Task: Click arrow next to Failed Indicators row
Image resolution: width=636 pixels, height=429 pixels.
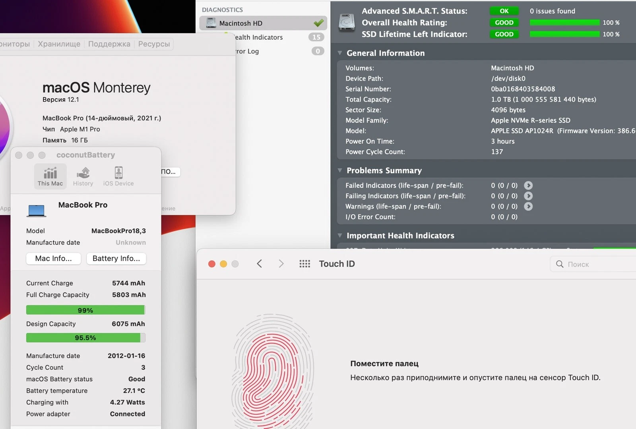Action: point(528,186)
